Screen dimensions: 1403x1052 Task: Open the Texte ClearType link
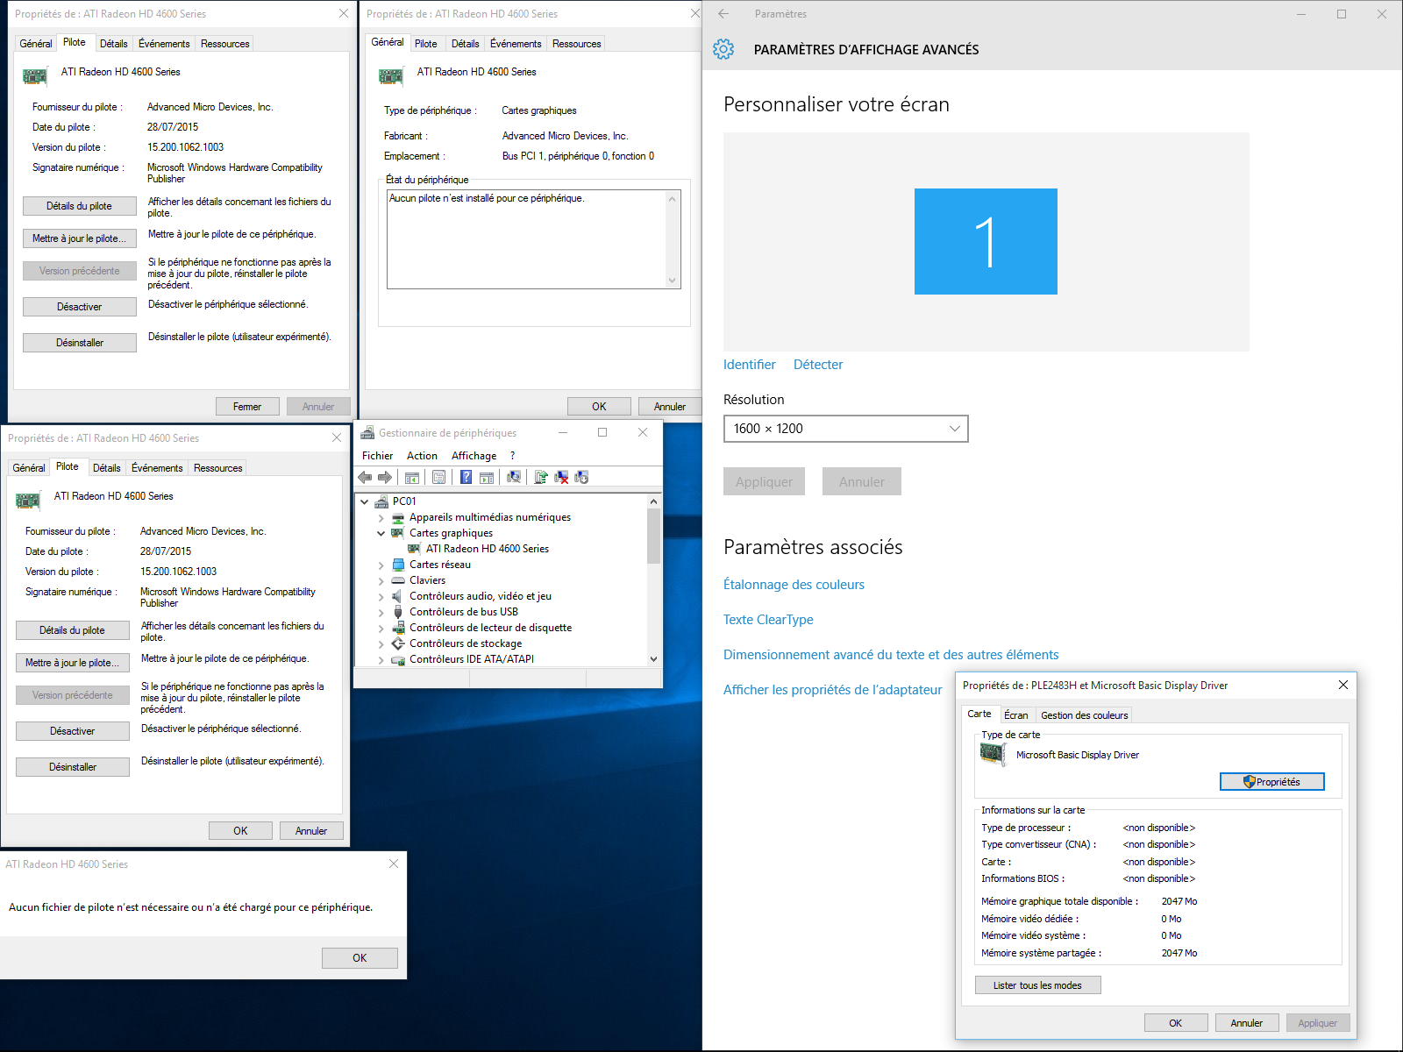[768, 620]
